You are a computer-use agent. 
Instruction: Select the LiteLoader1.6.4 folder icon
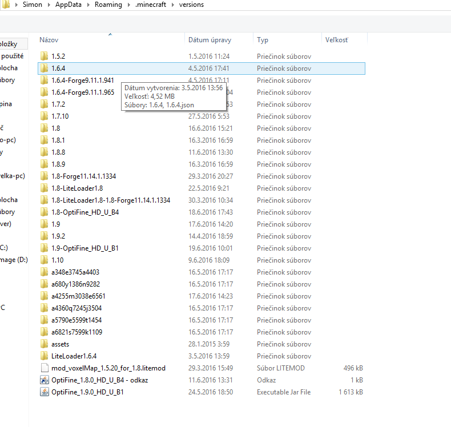45,356
